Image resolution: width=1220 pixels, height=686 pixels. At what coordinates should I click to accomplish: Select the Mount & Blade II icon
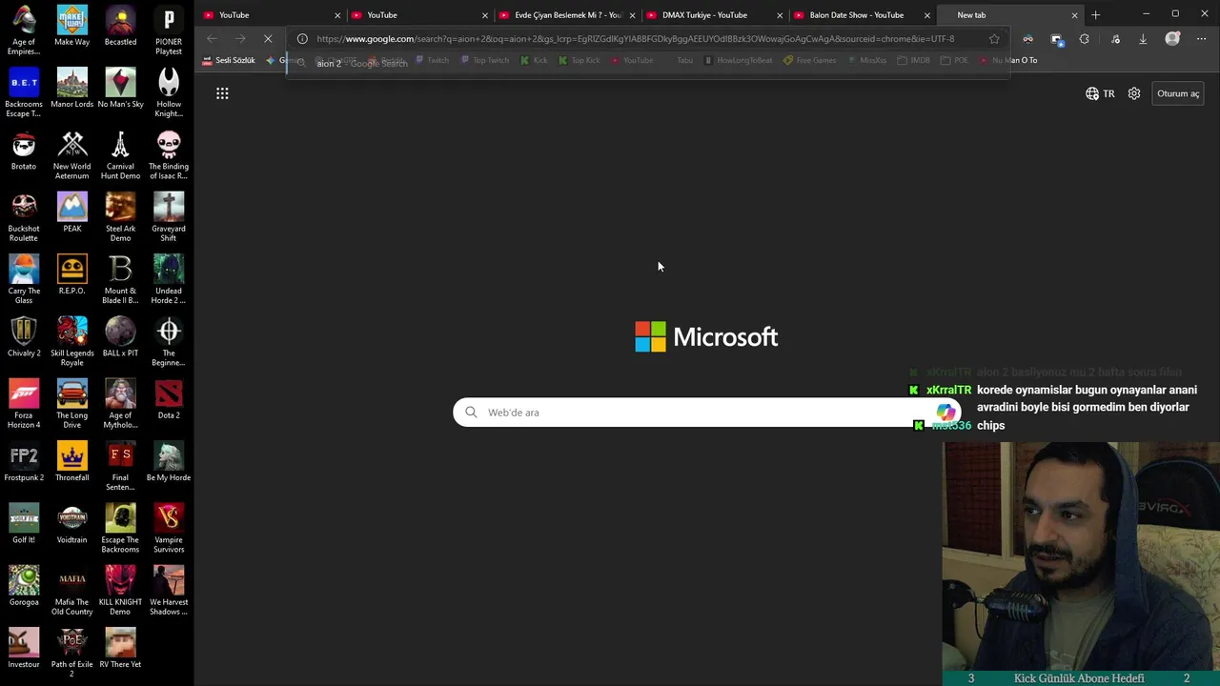pos(120,279)
